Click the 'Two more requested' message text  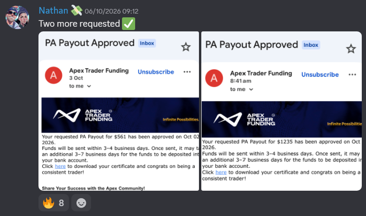(79, 24)
